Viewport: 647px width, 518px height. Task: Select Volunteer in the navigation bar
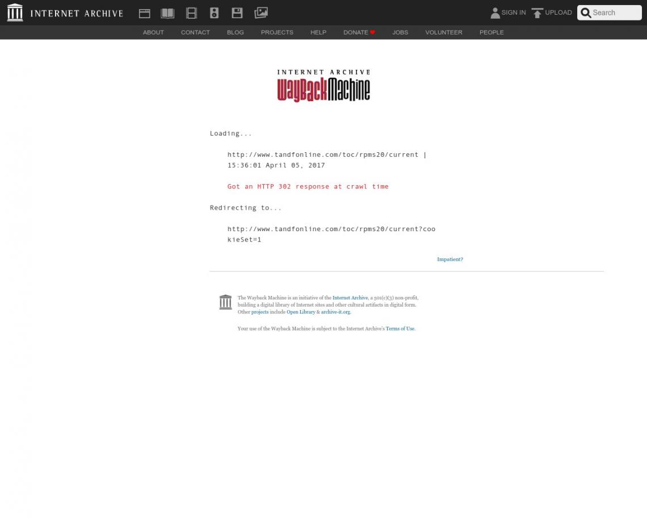point(444,32)
